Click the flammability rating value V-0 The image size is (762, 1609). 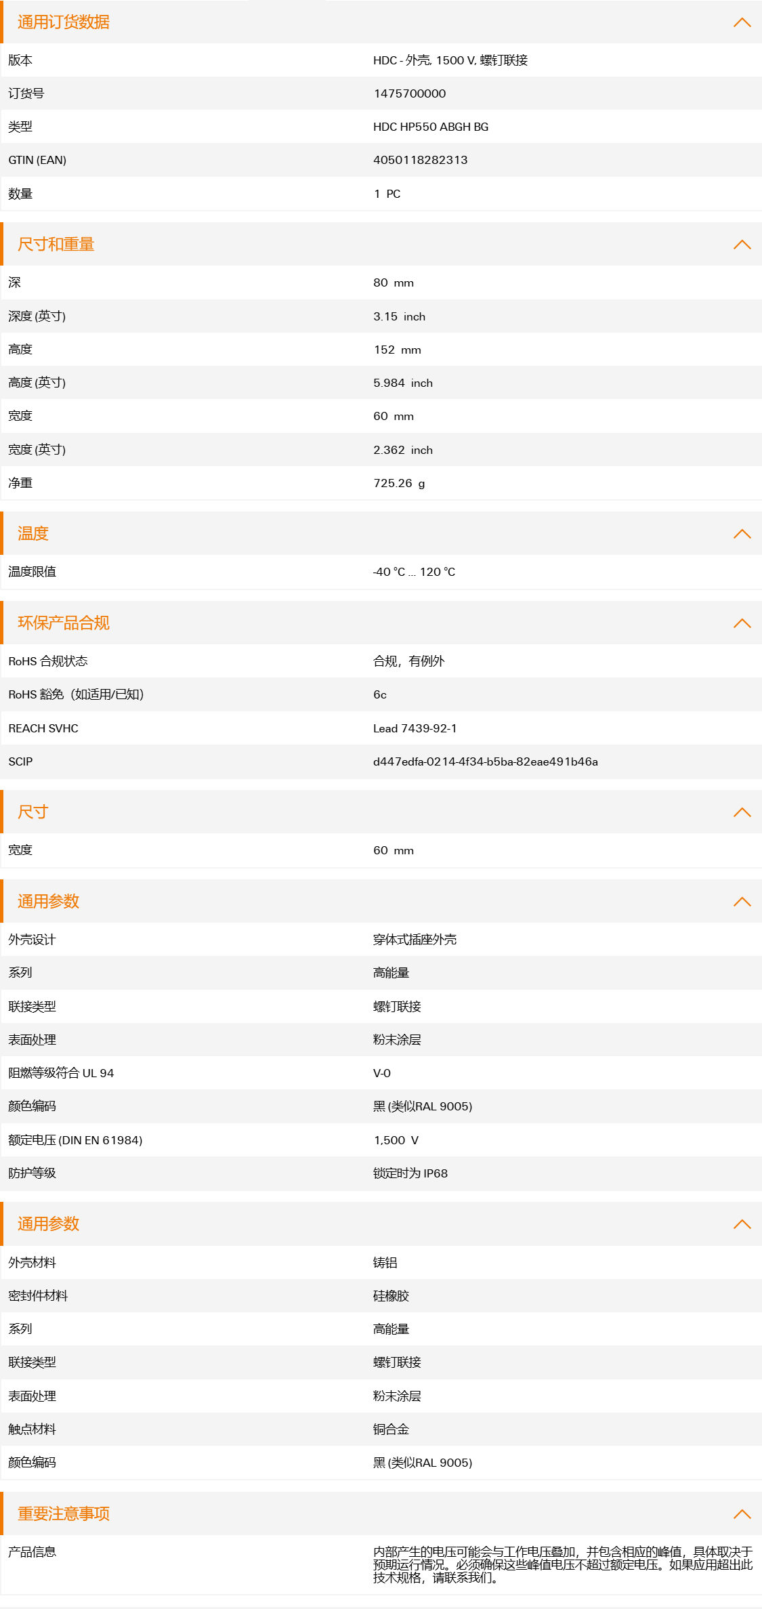(382, 1073)
